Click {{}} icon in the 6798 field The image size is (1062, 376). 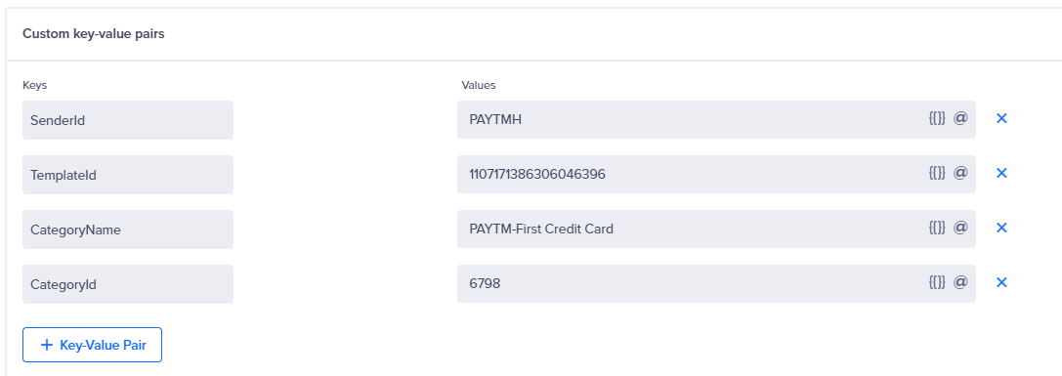coord(937,282)
